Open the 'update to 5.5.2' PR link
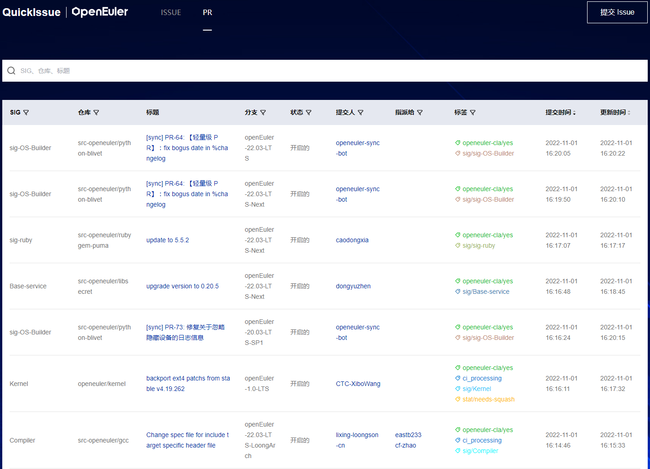Viewport: 650px width, 469px height. (167, 240)
